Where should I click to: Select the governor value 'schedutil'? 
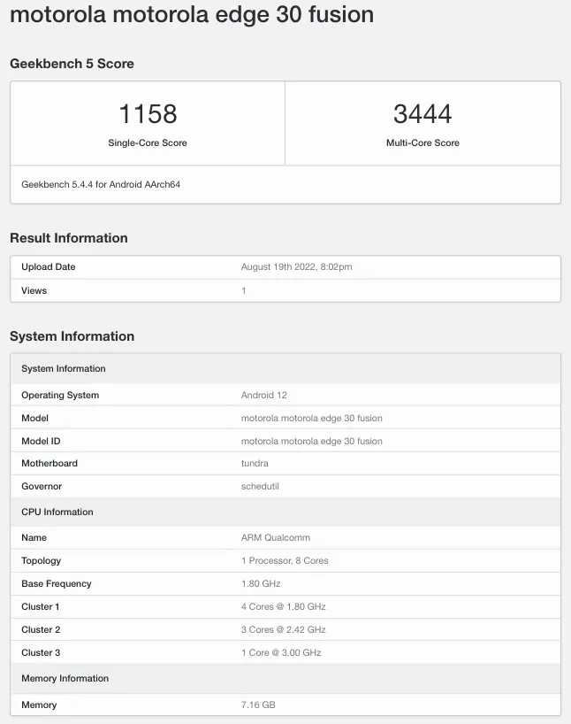[260, 487]
